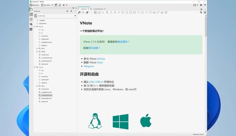This screenshot has height=136, width=236.
Task: Open the Telegram link
Action: pyautogui.click(x=89, y=66)
